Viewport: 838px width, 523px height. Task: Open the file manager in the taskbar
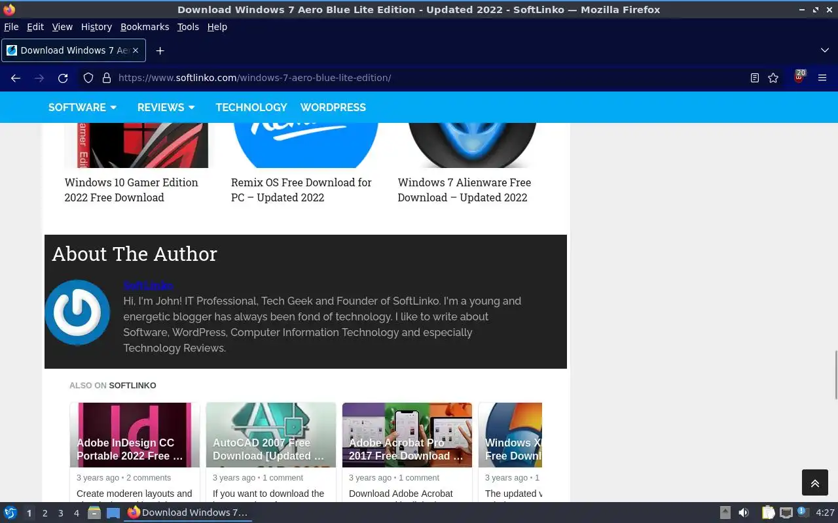94,513
